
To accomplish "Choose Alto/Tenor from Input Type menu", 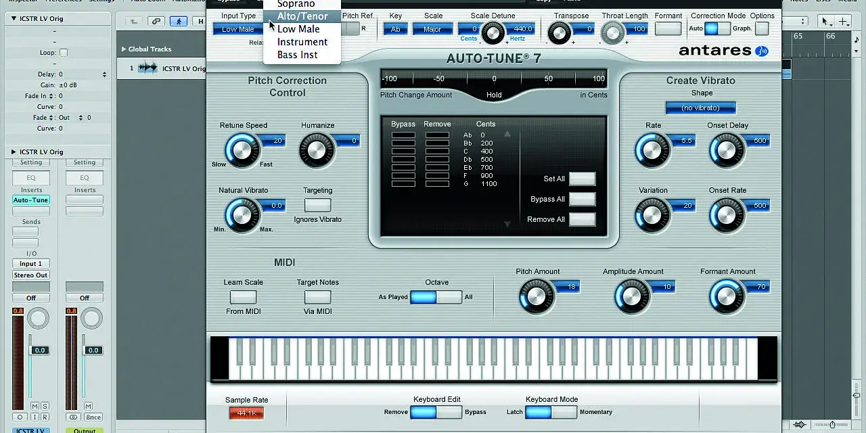I will click(x=302, y=16).
